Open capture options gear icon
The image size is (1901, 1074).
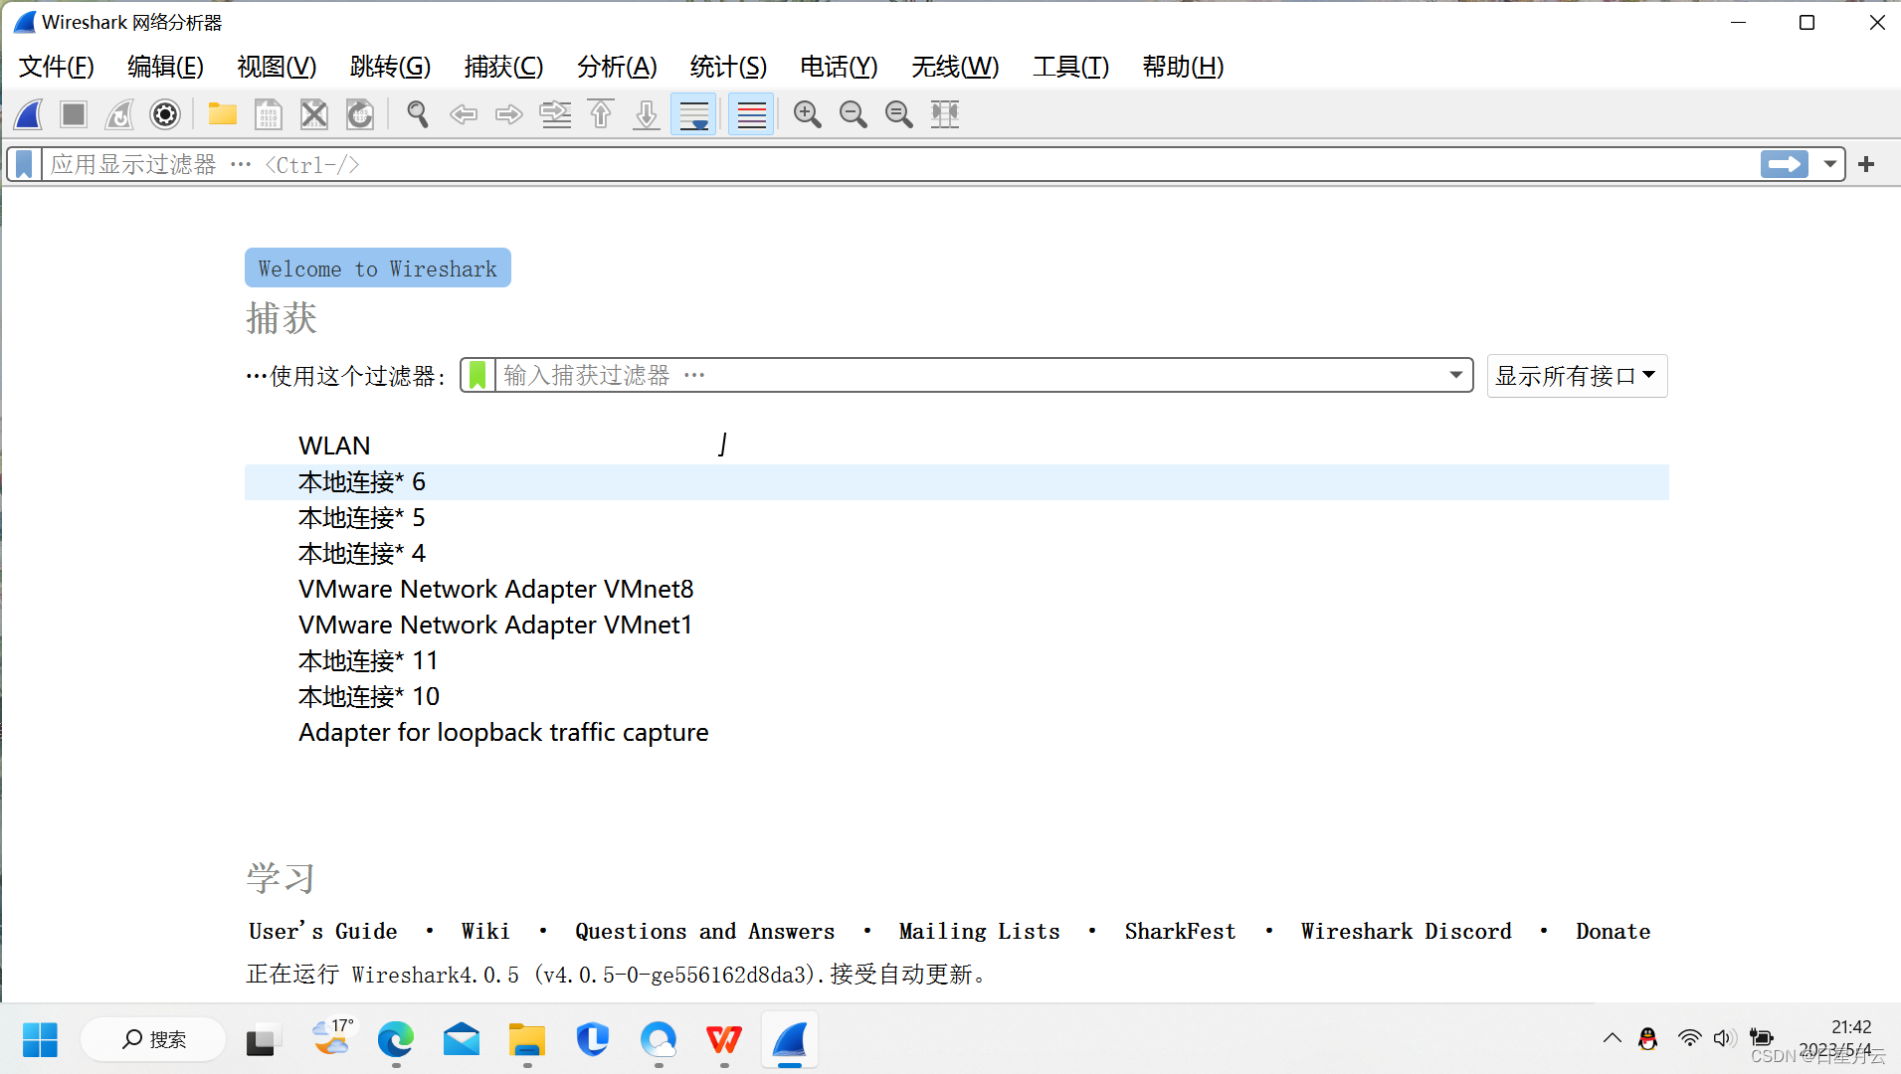(x=165, y=114)
